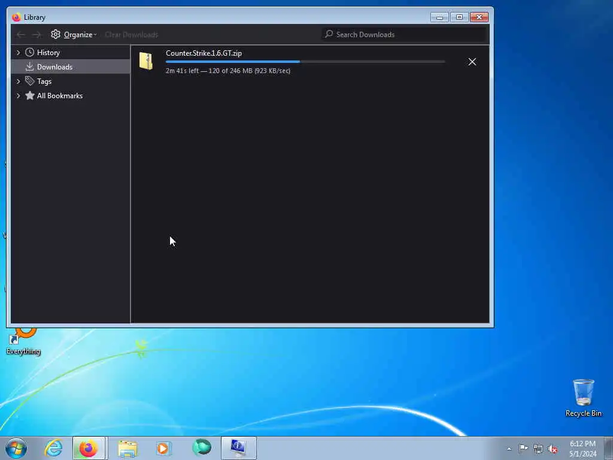Image resolution: width=613 pixels, height=460 pixels.
Task: Open the Organize menu
Action: click(74, 34)
